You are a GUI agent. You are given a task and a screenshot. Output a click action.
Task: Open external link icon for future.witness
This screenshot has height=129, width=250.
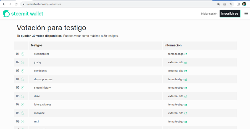[186, 105]
